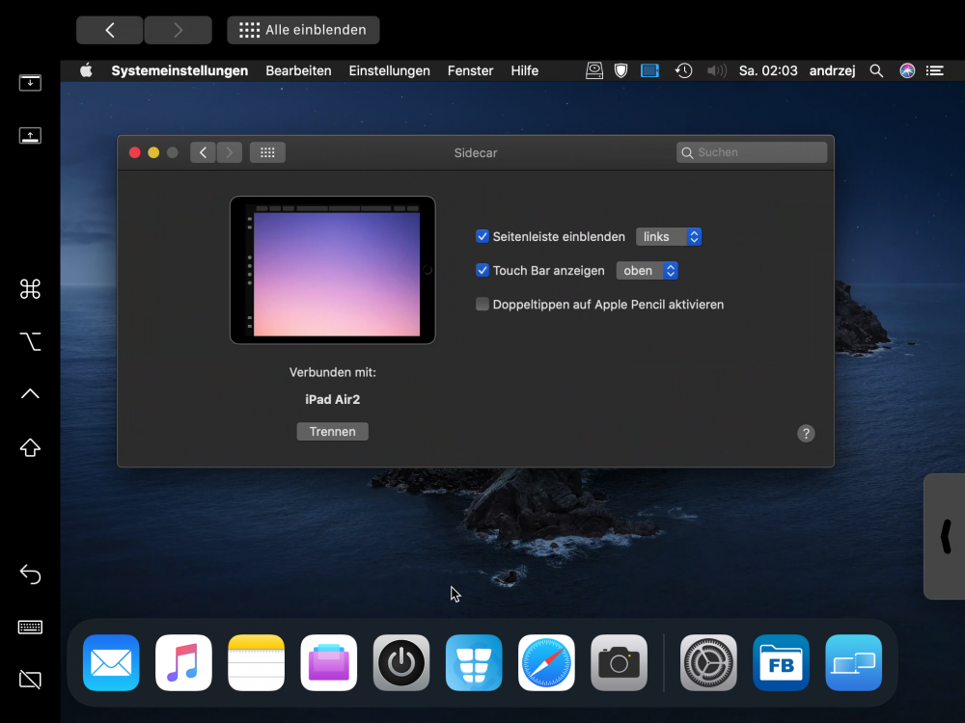Click the Trennen button
This screenshot has width=965, height=723.
[x=332, y=432]
